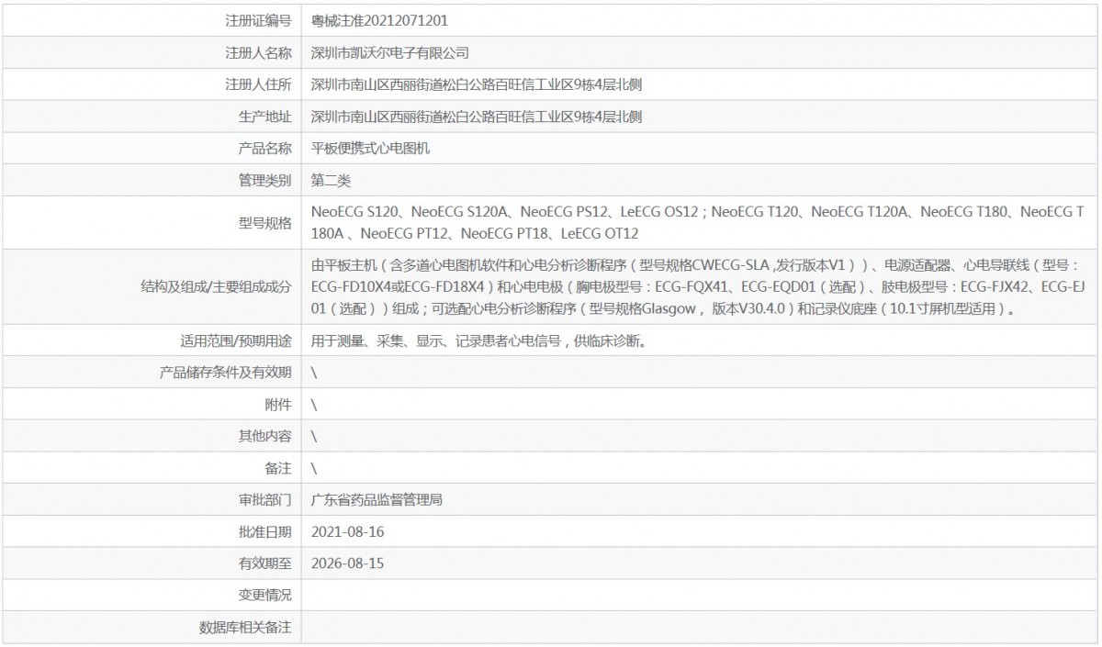1102x647 pixels.
Task: Select approval date 2021-08-16
Action: coord(346,531)
